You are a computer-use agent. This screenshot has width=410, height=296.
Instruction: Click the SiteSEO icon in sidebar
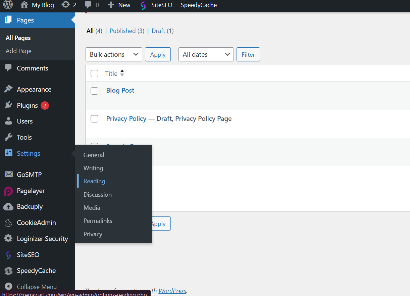coord(8,255)
